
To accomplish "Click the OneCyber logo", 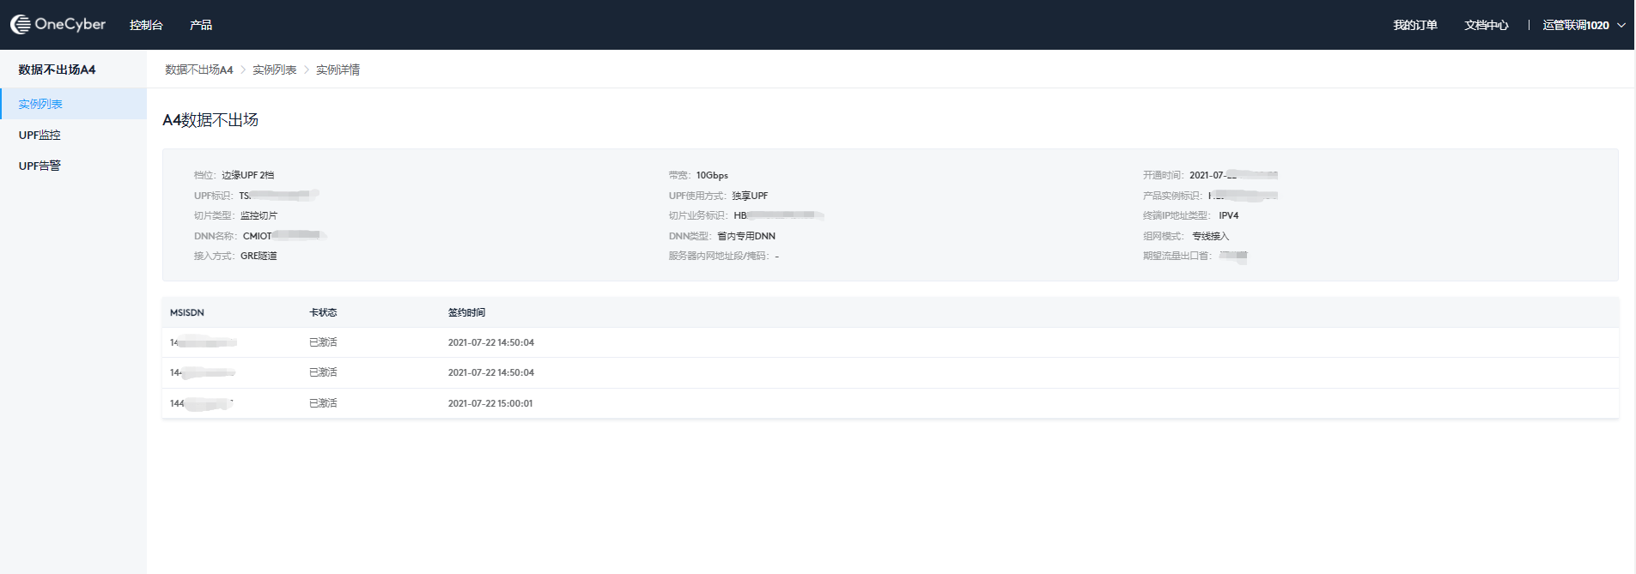I will pos(58,25).
